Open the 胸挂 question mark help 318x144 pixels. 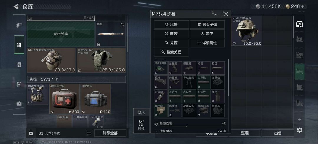[57, 79]
